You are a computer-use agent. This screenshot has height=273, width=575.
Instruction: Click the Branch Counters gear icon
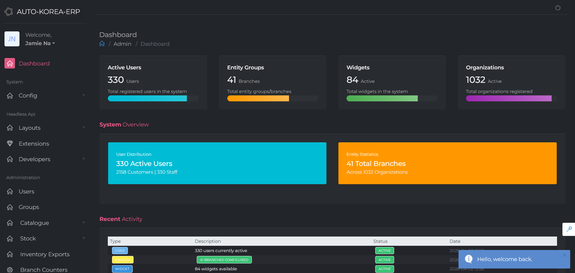[x=10, y=270]
